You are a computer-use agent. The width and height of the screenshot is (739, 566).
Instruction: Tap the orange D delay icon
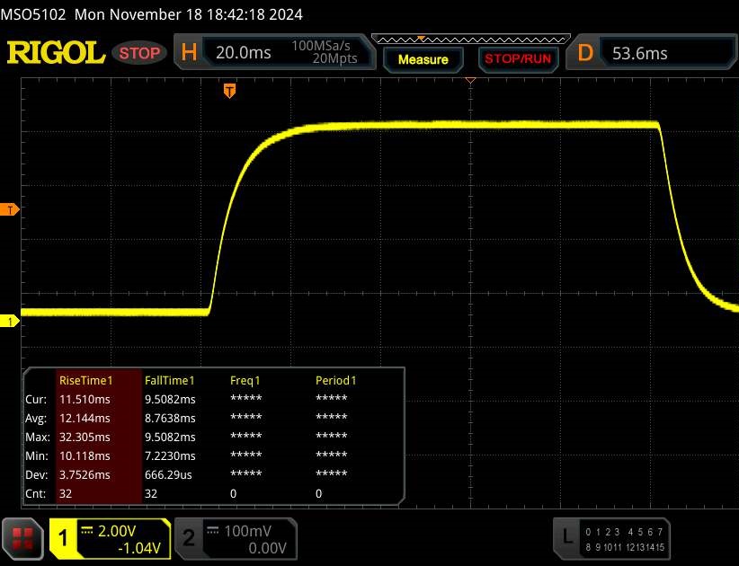pyautogui.click(x=585, y=53)
